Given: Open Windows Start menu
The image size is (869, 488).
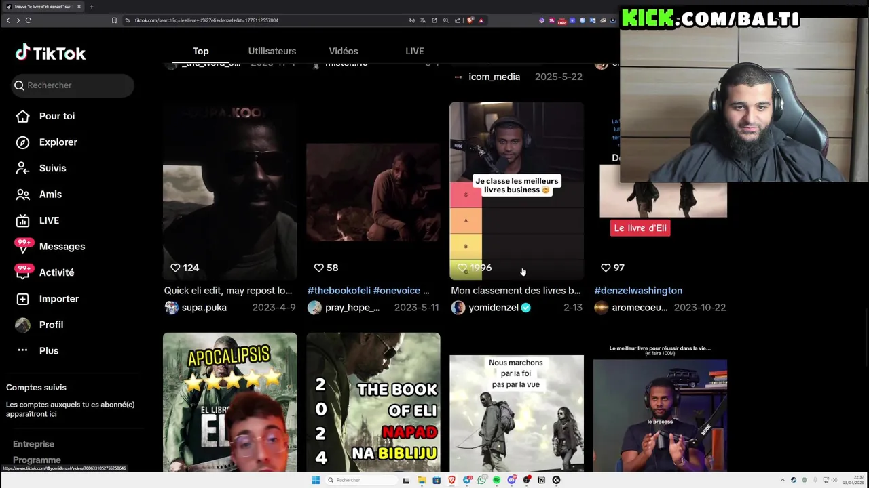Looking at the screenshot, I should [x=316, y=480].
